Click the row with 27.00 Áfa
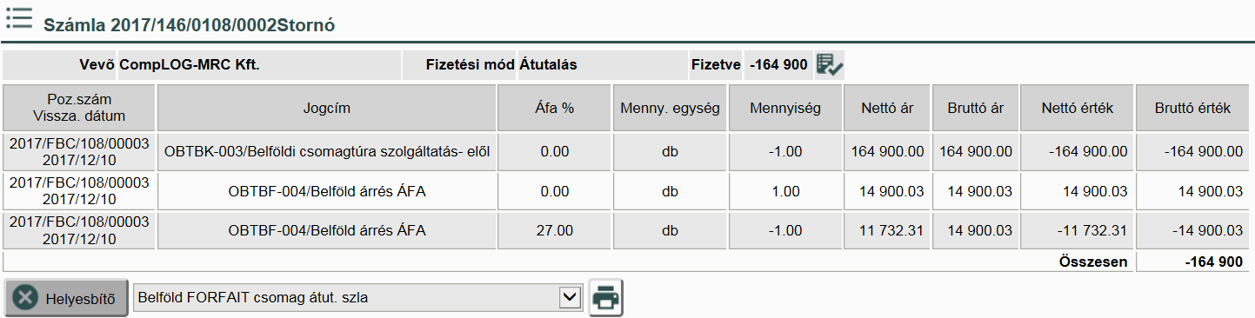This screenshot has height=318, width=1255. click(626, 230)
